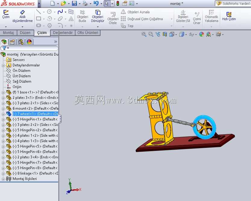Select the Rectangle sketch tool
Screen dimensions: 251x201
(39, 19)
